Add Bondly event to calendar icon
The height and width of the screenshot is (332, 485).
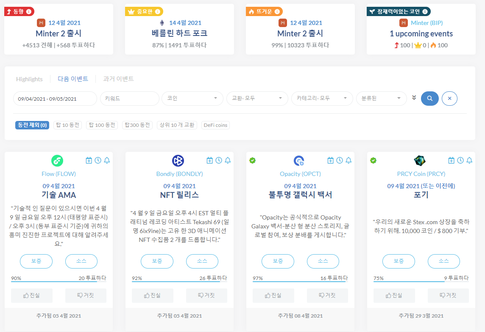pyautogui.click(x=210, y=160)
